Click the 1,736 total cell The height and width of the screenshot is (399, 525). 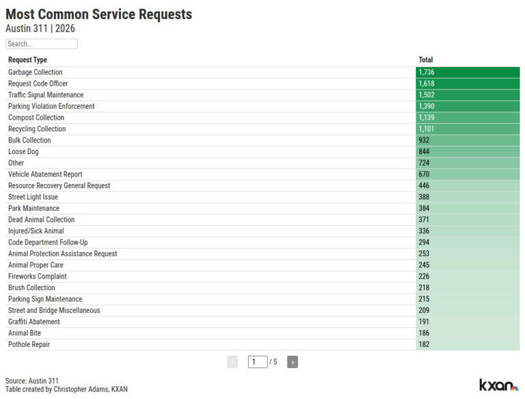pos(468,73)
